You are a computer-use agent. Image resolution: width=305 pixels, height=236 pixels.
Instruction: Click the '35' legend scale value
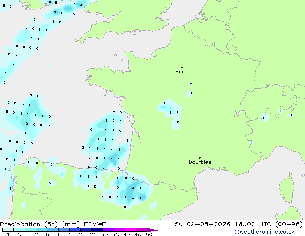[115, 234]
